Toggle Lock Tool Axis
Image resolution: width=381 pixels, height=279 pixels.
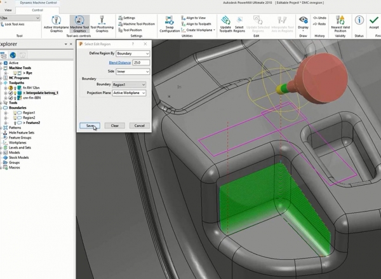tap(13, 24)
